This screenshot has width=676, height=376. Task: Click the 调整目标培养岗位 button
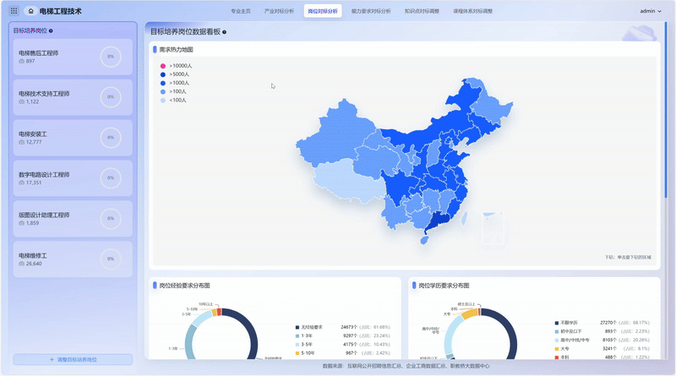(73, 359)
